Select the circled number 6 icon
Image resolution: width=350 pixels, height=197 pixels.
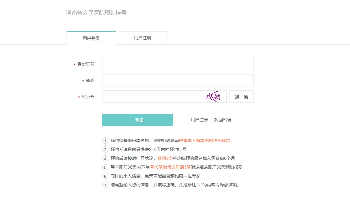pyautogui.click(x=105, y=176)
